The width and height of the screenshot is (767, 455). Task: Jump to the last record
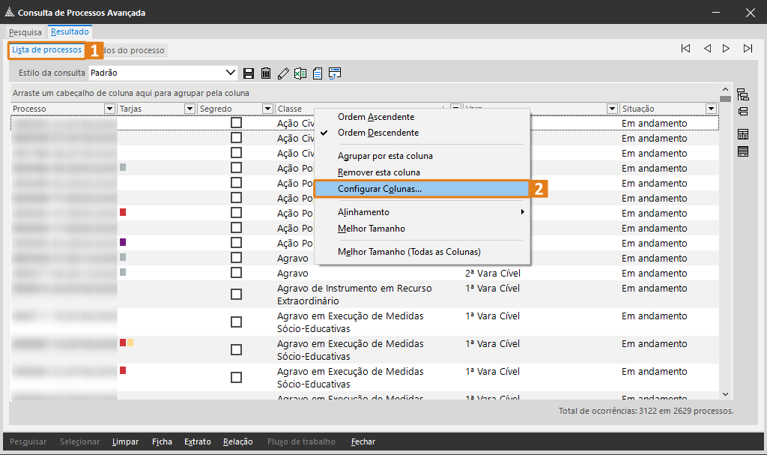click(748, 49)
